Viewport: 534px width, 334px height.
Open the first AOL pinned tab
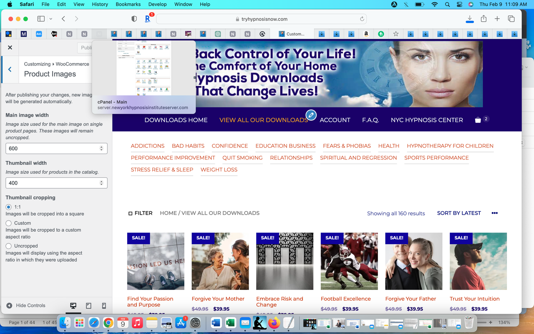(39, 34)
